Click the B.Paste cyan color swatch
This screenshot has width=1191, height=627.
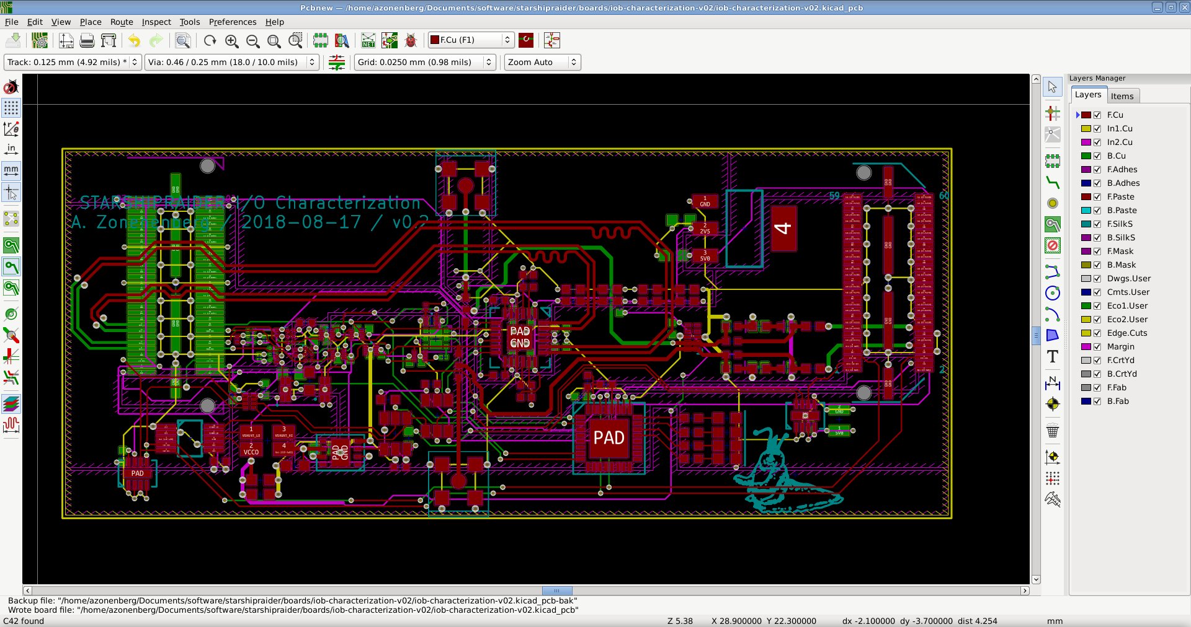pyautogui.click(x=1086, y=211)
